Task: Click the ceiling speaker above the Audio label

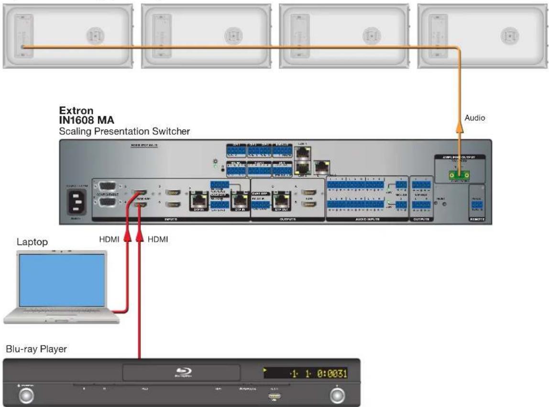Action: point(483,36)
